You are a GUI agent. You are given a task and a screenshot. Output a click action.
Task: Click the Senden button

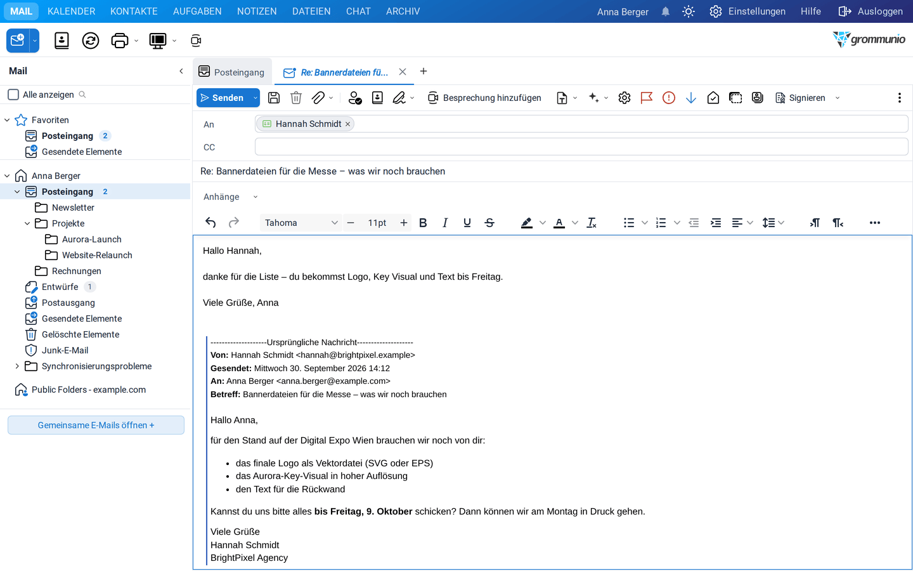pyautogui.click(x=224, y=98)
